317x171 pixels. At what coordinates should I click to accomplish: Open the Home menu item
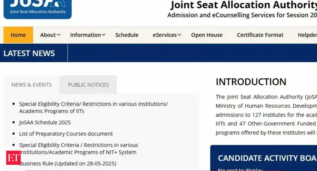[18, 35]
